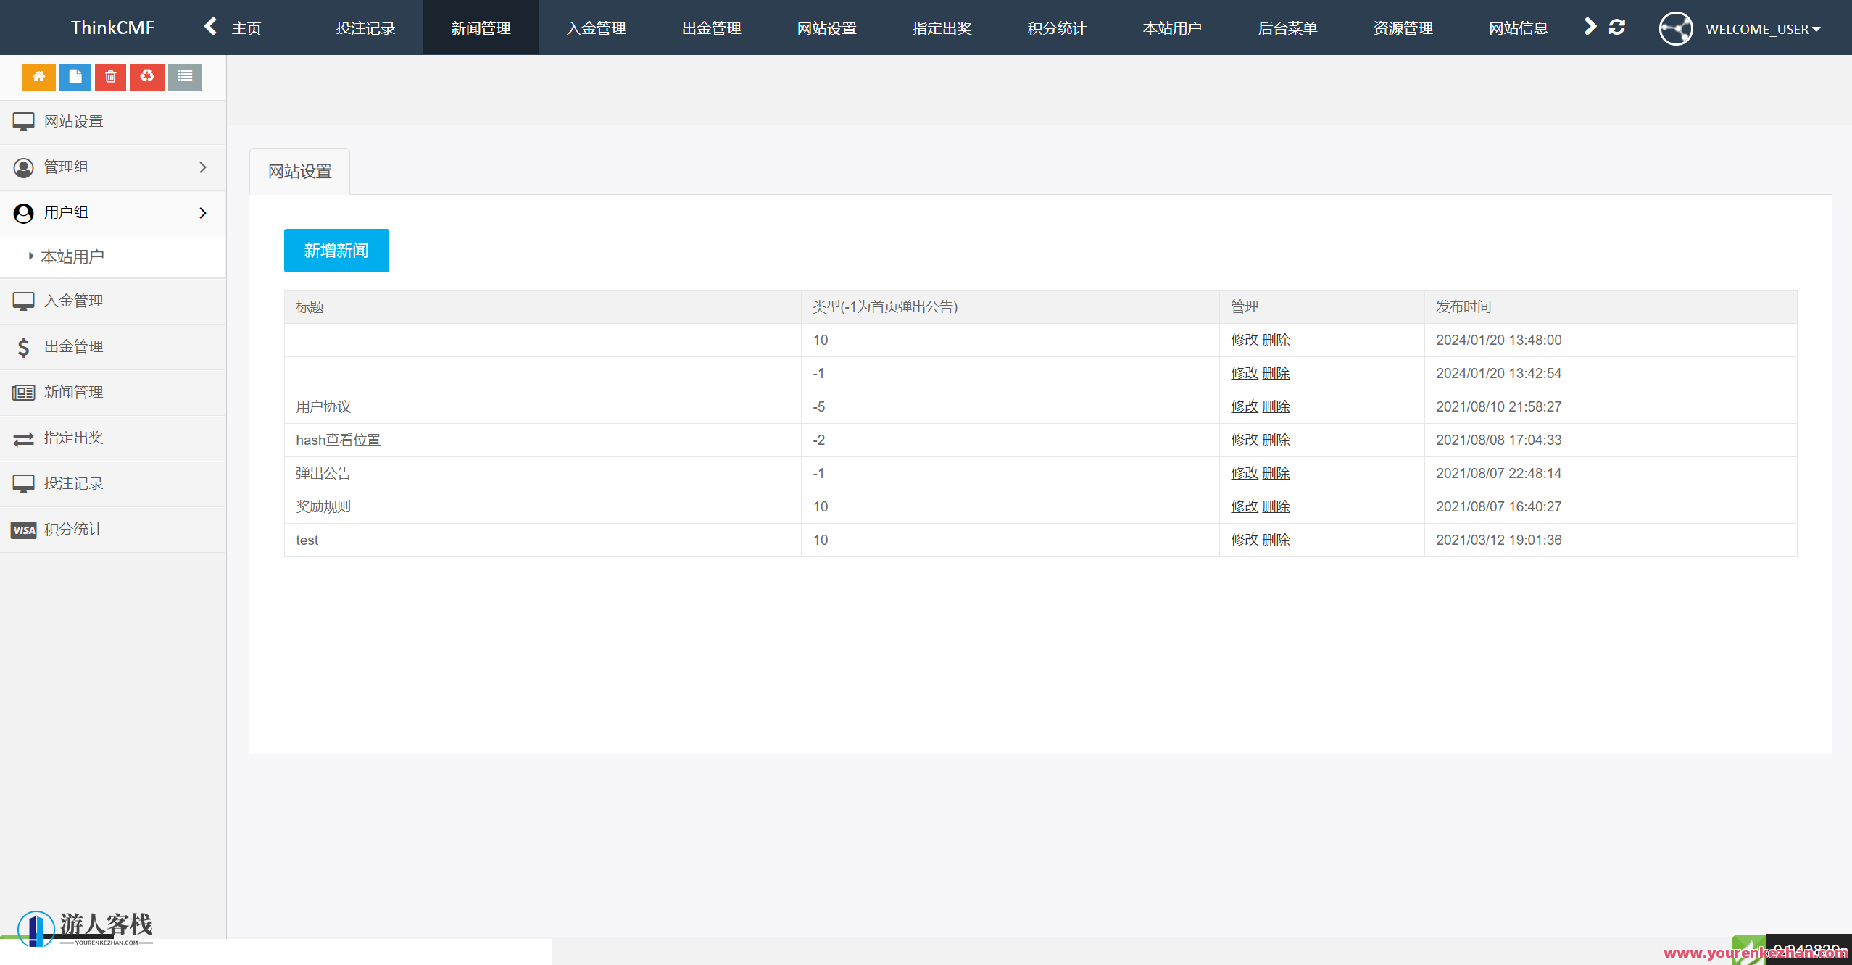Click 修改 link for 用户协议 row
Screen dimensions: 1852x965
[x=1244, y=407]
